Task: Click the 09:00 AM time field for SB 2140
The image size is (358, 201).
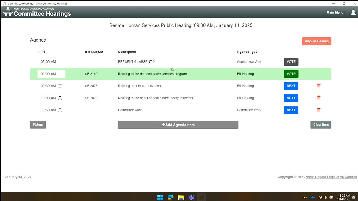Action: [x=51, y=74]
